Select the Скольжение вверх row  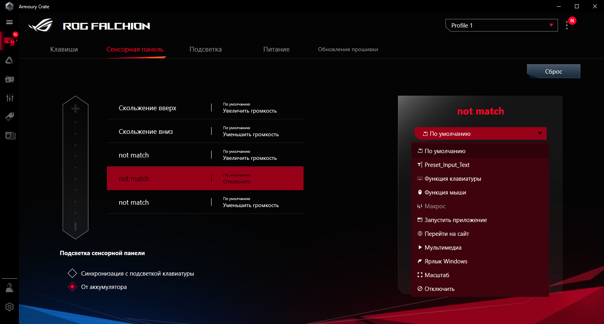(x=205, y=107)
